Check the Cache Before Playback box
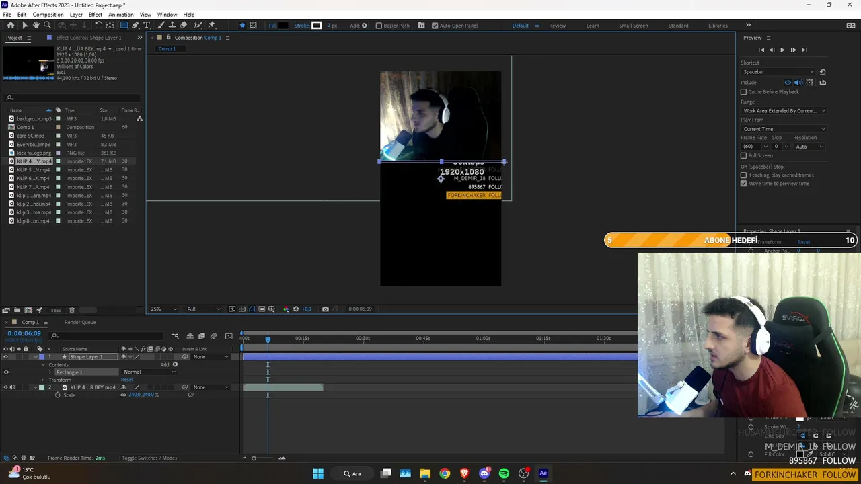 (743, 91)
